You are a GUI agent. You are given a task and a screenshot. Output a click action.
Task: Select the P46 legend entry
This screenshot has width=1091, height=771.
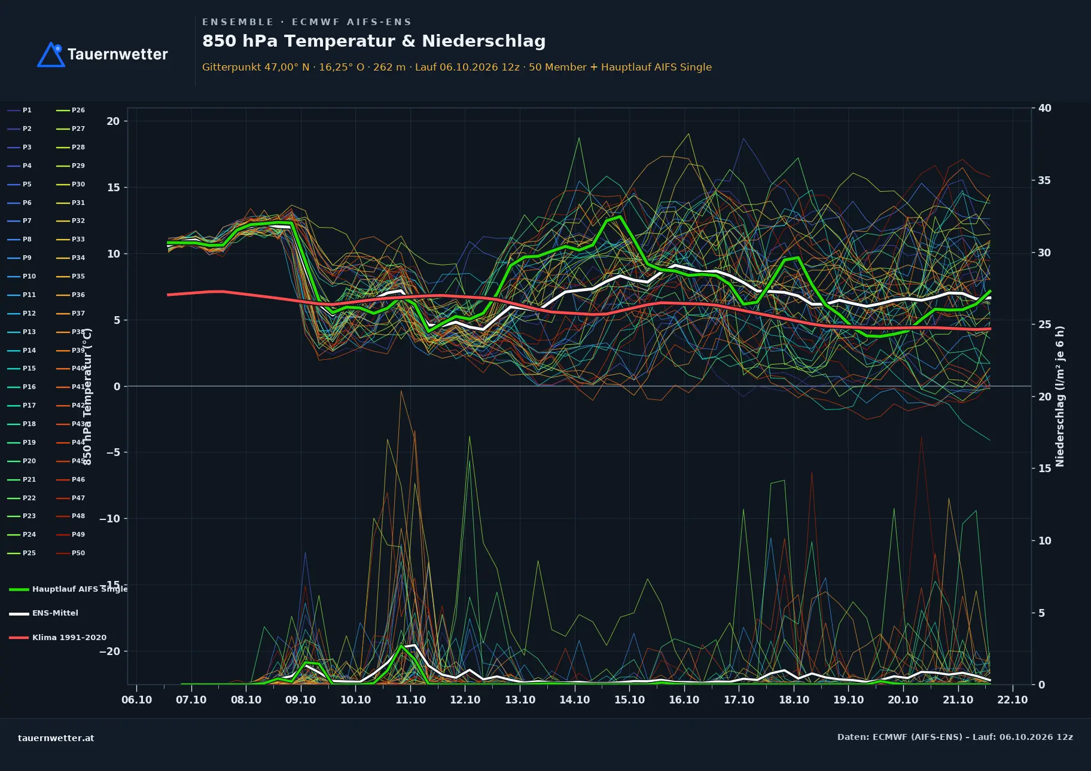point(71,479)
